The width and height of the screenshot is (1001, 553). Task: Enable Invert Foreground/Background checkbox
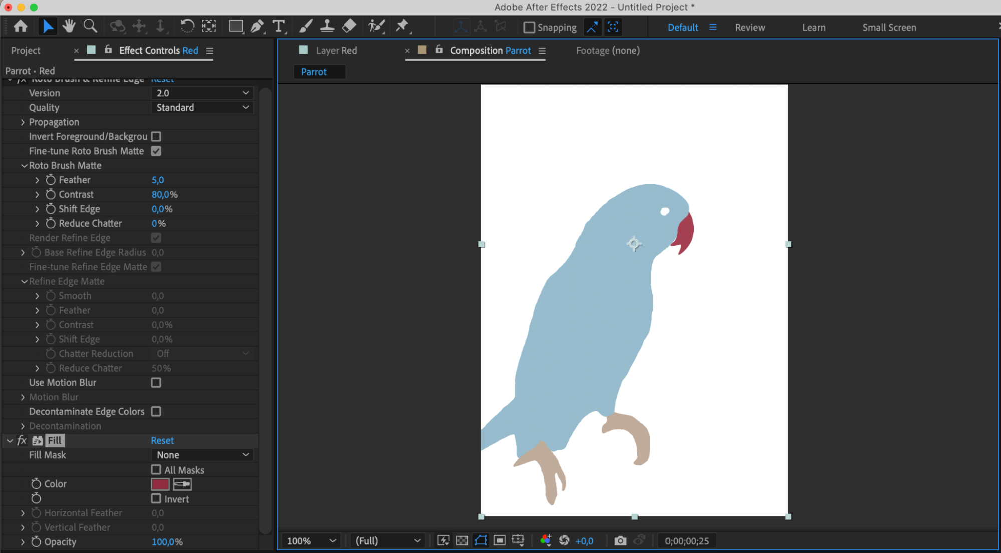(x=156, y=136)
